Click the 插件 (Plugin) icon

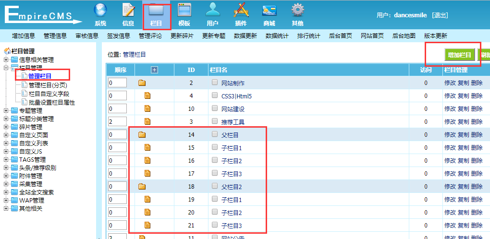(x=241, y=12)
